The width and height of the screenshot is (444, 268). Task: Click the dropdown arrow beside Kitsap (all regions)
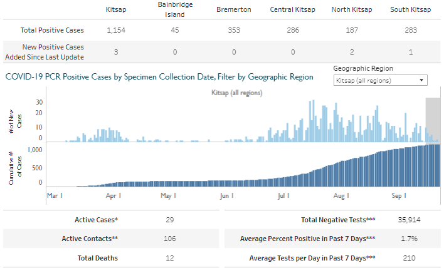pos(421,80)
